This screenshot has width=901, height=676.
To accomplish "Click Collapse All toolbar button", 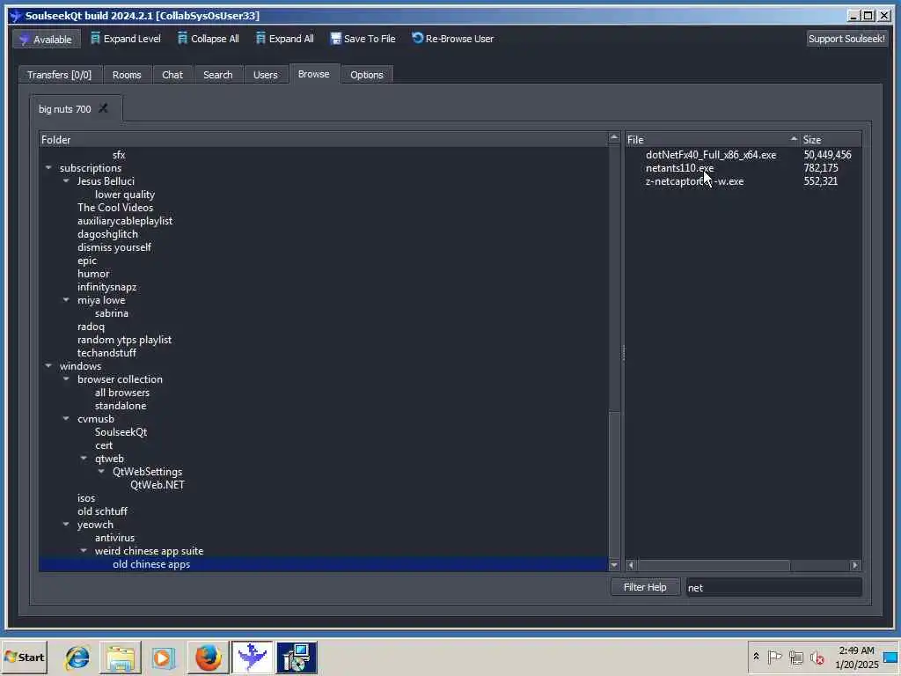I will (x=208, y=39).
